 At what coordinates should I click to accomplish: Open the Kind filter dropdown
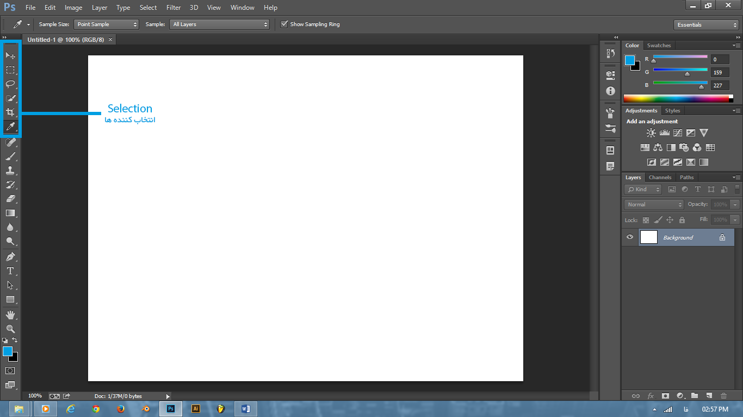tap(643, 189)
